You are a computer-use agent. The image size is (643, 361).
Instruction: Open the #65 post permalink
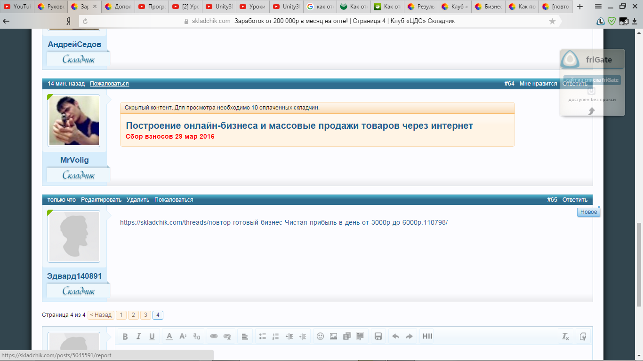552,200
